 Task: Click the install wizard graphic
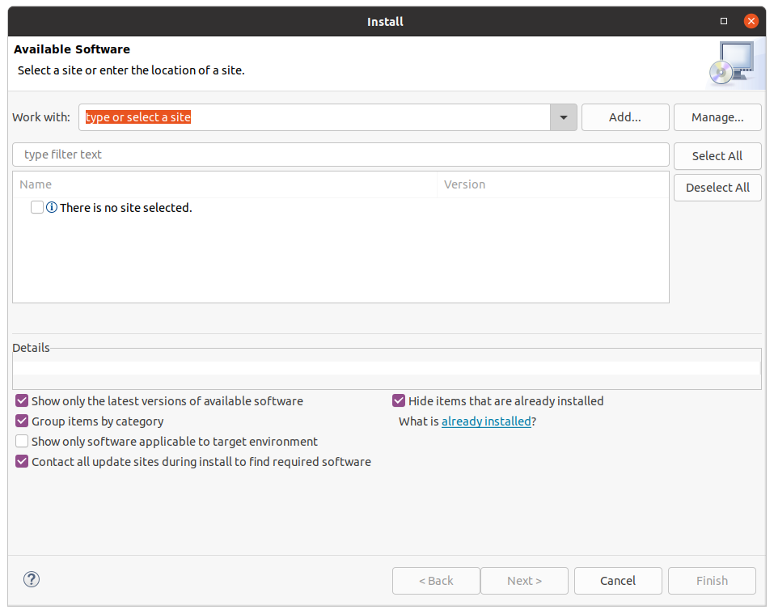tap(734, 63)
